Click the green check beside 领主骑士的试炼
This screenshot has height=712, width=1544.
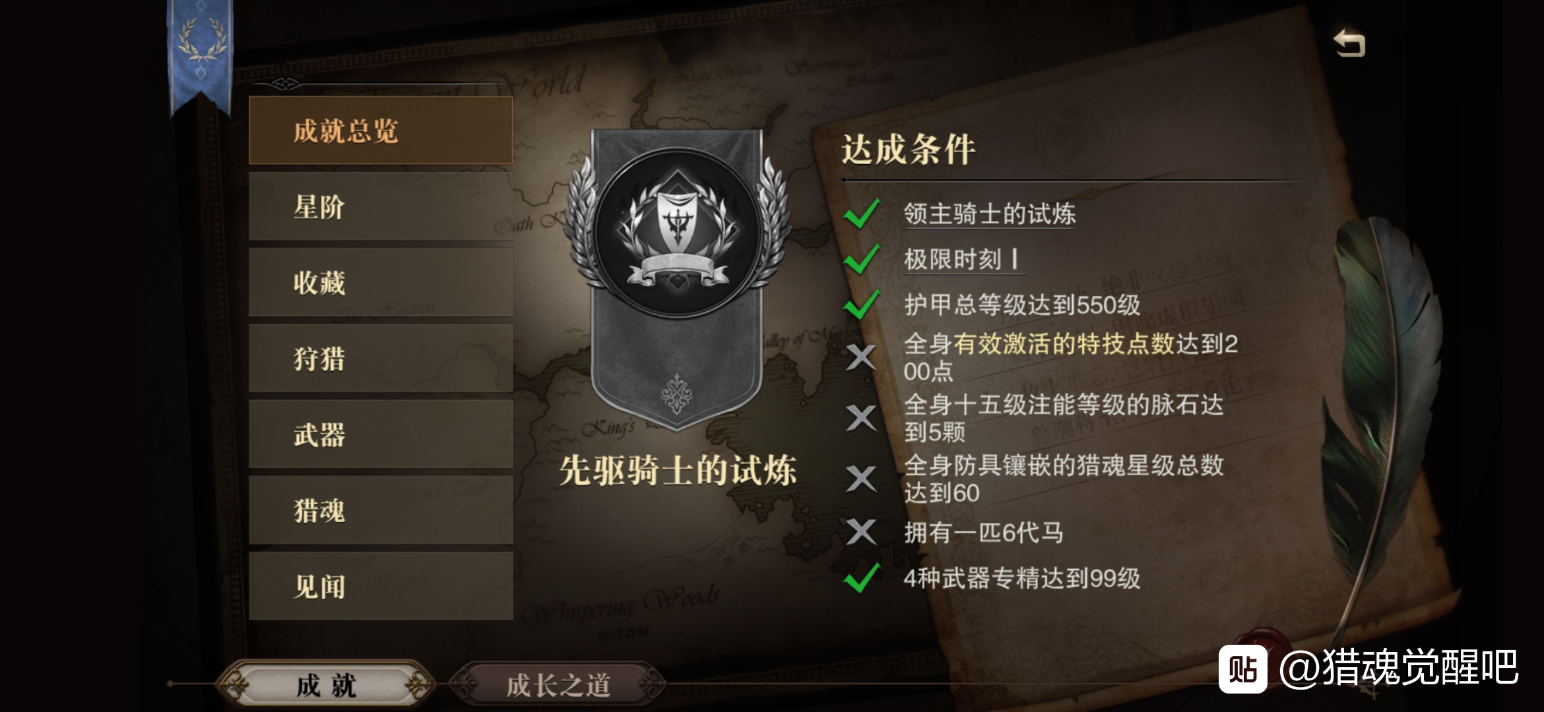click(x=861, y=214)
